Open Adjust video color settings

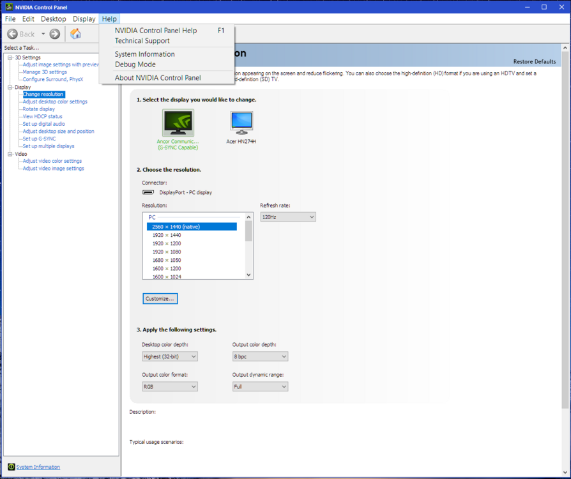coord(52,161)
